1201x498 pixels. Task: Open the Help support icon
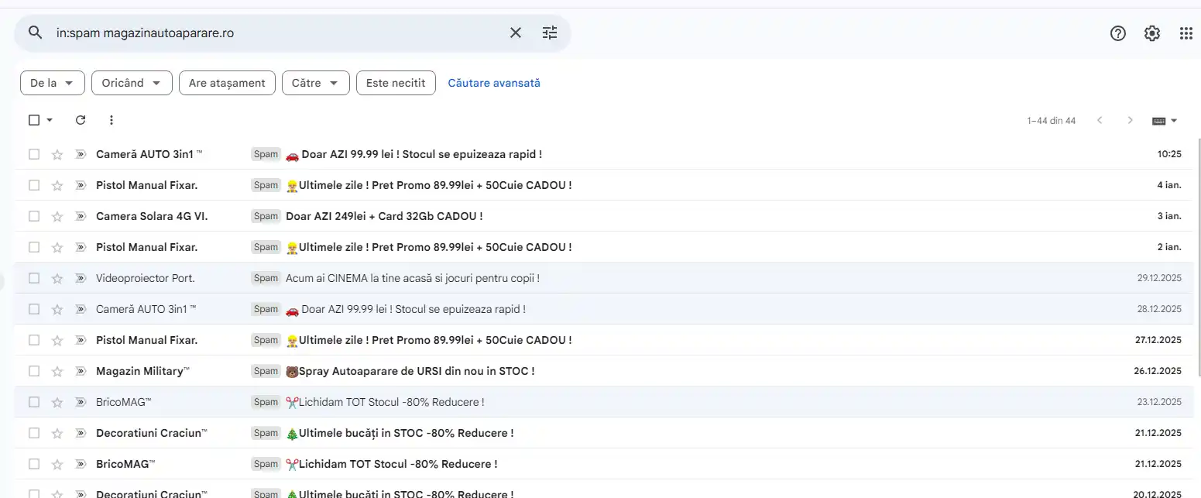point(1117,33)
